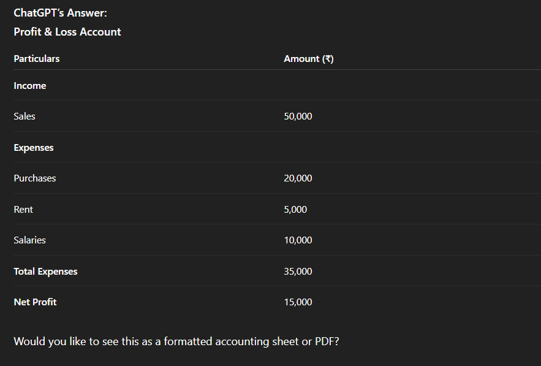Viewport: 541px width, 366px height.
Task: Click the 15,000 net profit value
Action: (x=298, y=302)
